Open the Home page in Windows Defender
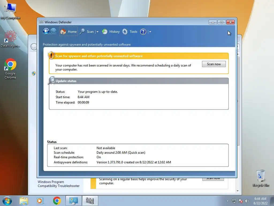Screen dimensions: 274x206 pyautogui.click(x=68, y=32)
